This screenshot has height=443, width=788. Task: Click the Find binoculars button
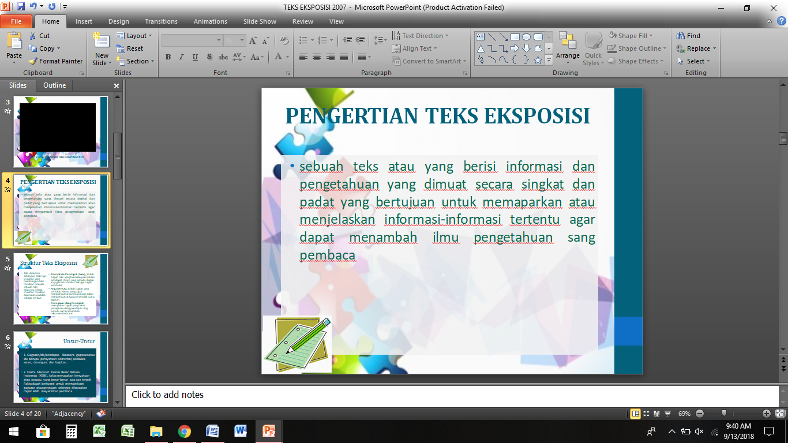[x=688, y=36]
